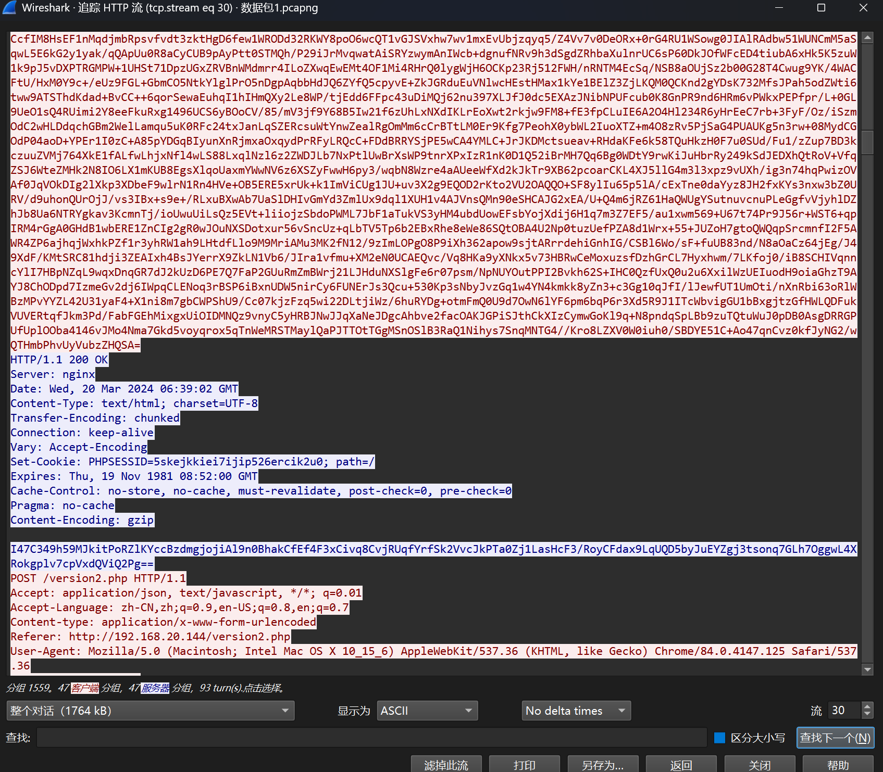The width and height of the screenshot is (883, 772).
Task: Click the User-Agent: Mozilla/5.0 line
Action: [x=433, y=651]
